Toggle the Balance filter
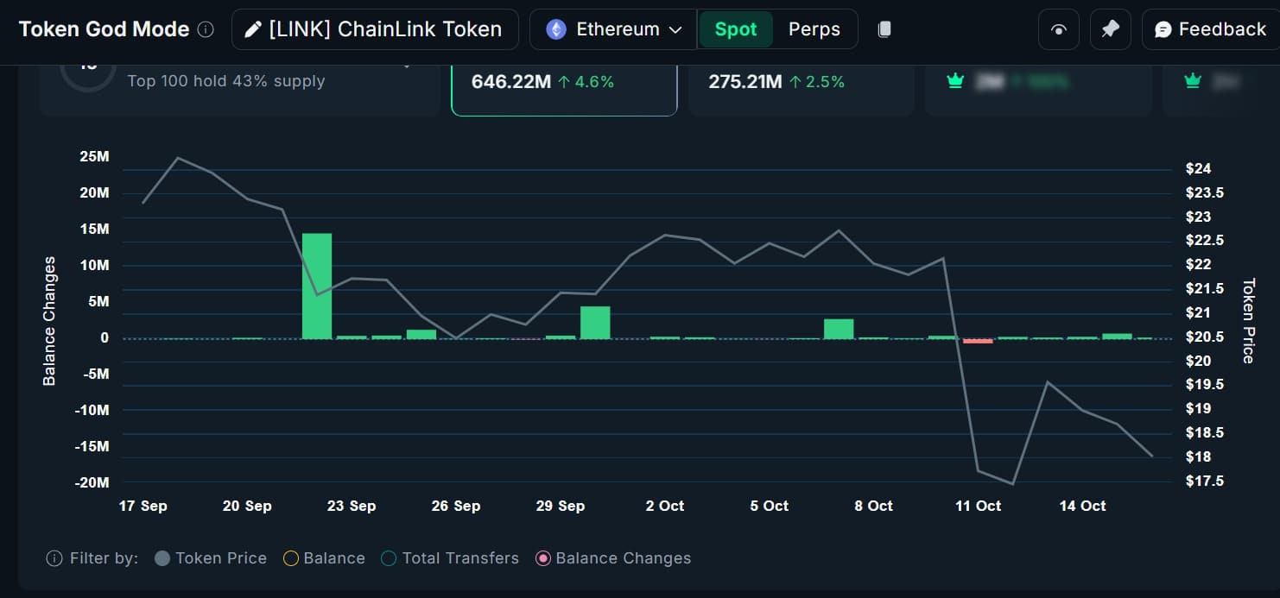The image size is (1280, 598). 324,558
